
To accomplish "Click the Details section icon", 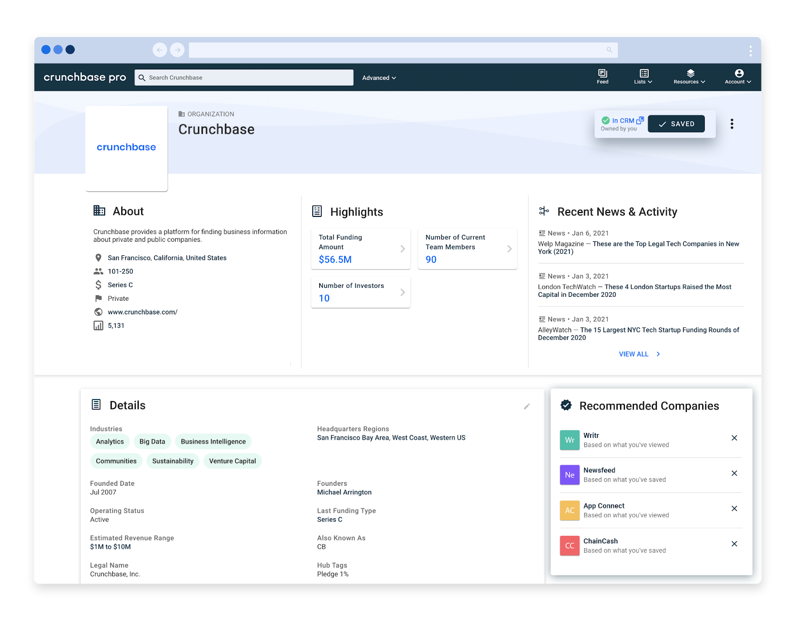I will [96, 405].
